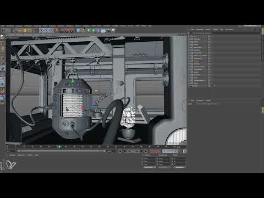Click the Render View clapperboard icon
Screen dimensions: 264x198
point(62,31)
